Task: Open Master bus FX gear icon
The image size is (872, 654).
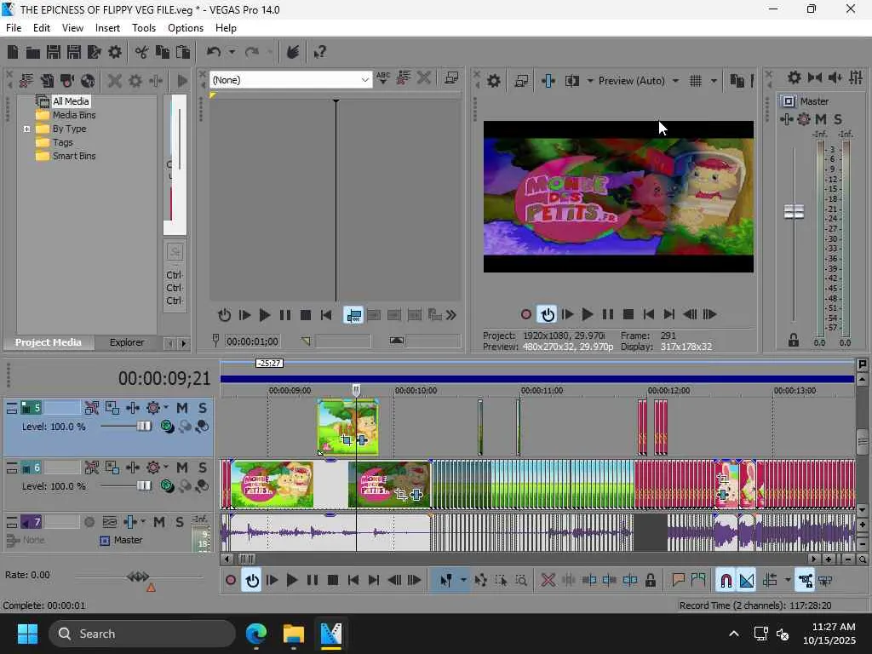Action: tap(804, 119)
